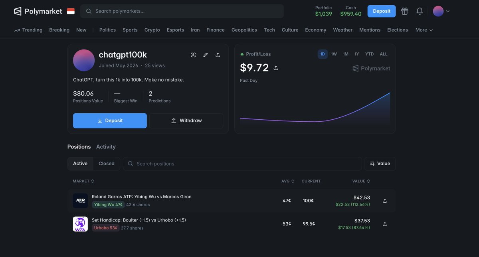479x257 pixels.
Task: Select the 1Y time range
Action: click(x=357, y=54)
